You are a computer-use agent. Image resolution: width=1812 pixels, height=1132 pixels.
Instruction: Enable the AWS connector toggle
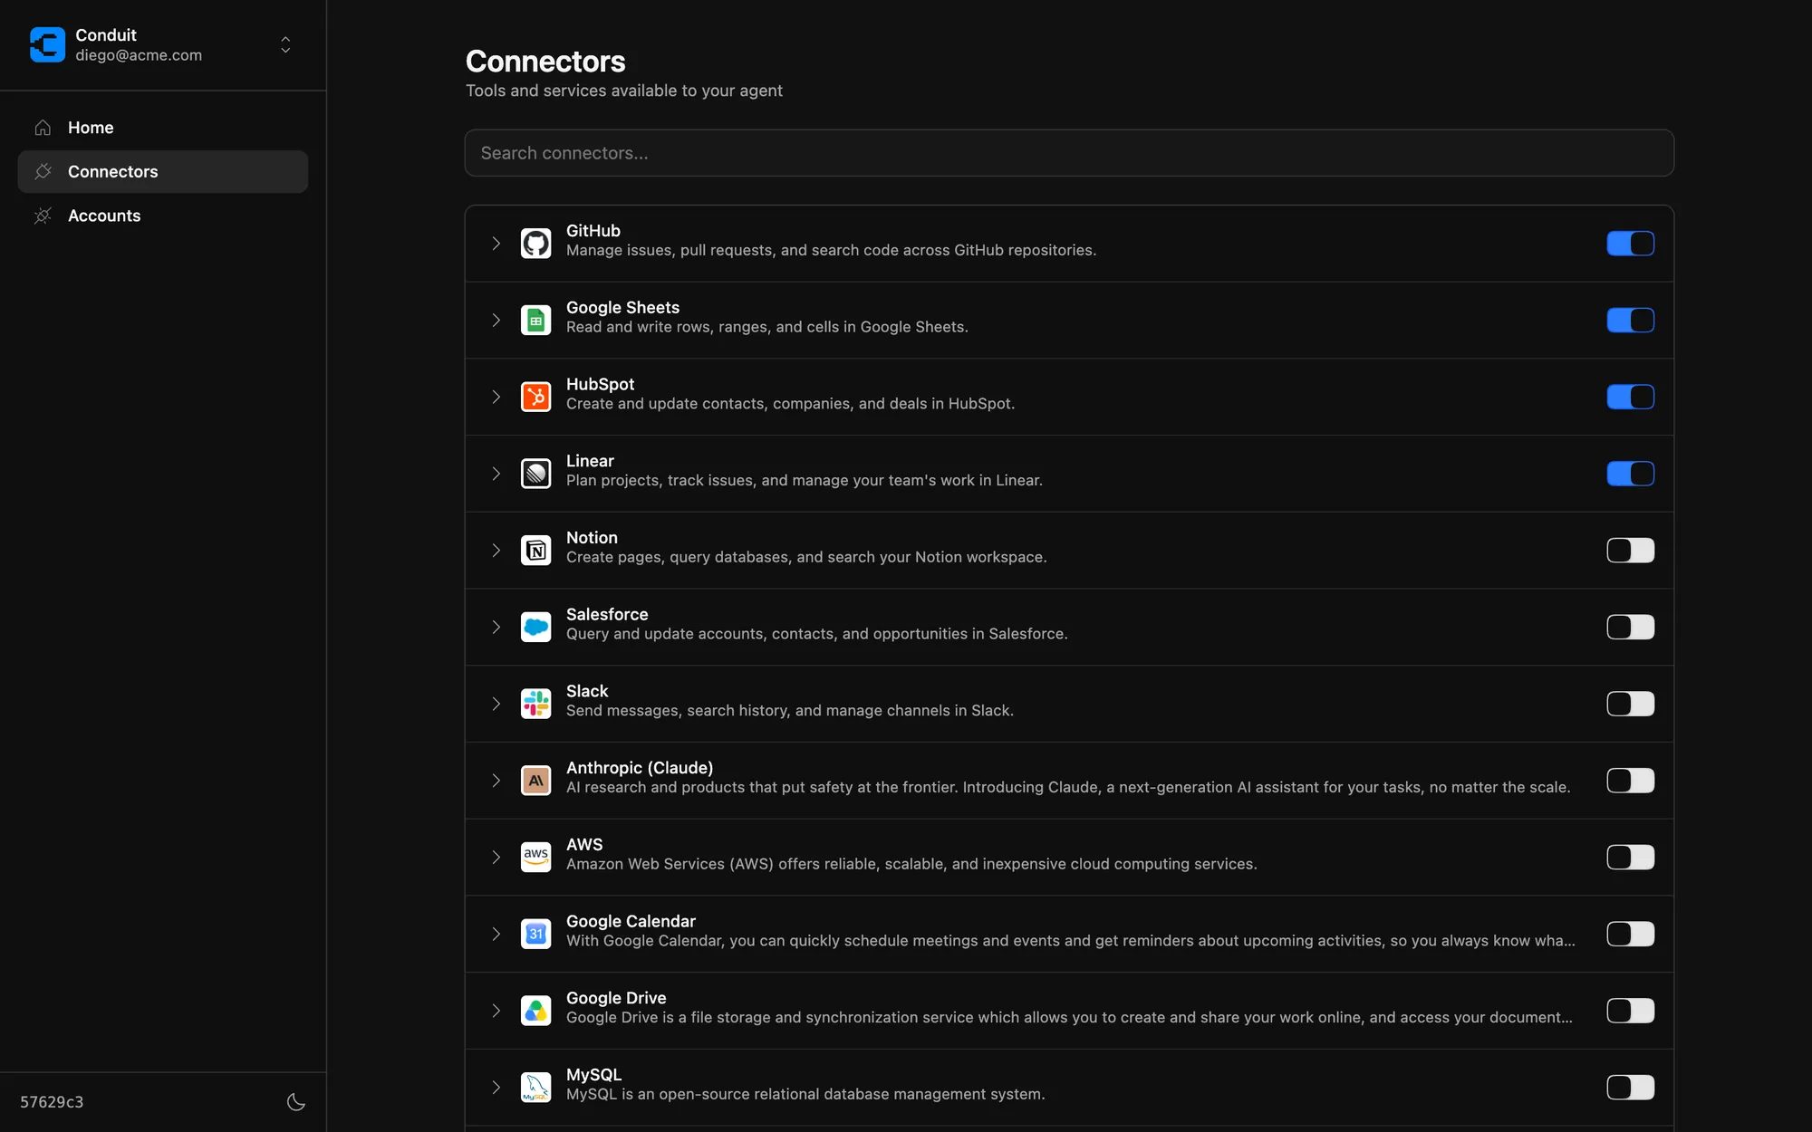point(1630,857)
